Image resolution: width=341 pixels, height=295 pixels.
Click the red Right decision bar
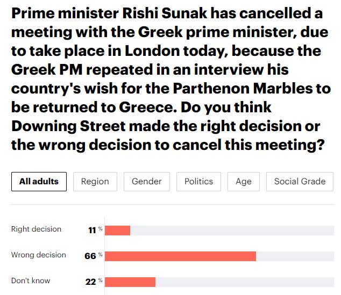click(x=118, y=230)
